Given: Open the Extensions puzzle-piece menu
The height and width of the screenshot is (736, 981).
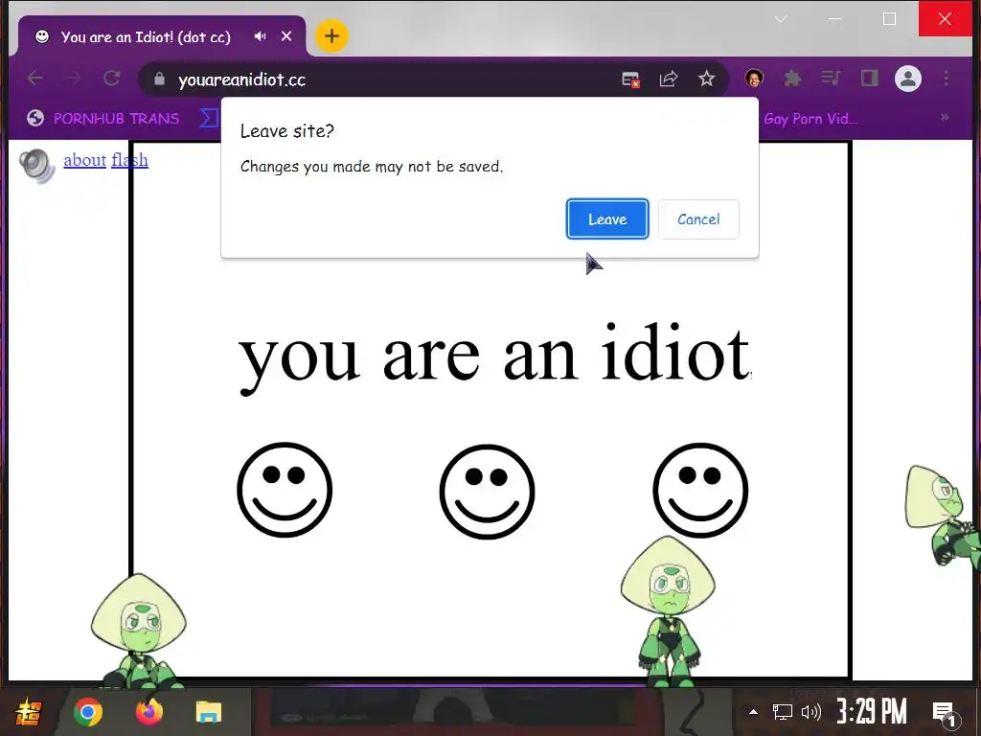Looking at the screenshot, I should click(x=792, y=79).
